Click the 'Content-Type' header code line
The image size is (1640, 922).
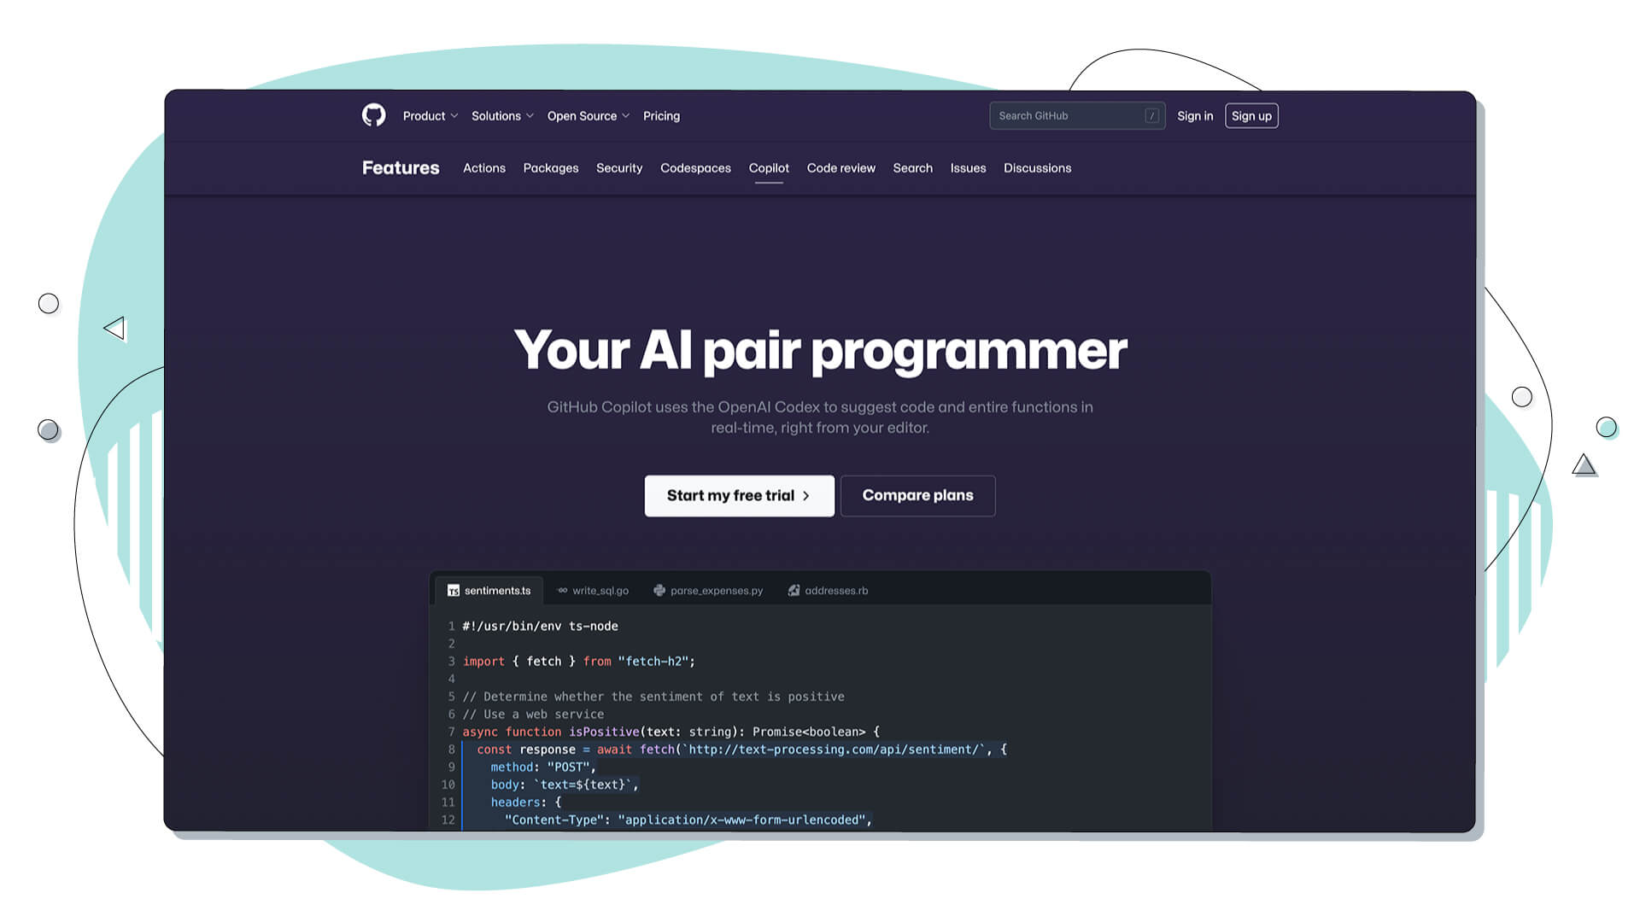pyautogui.click(x=688, y=820)
